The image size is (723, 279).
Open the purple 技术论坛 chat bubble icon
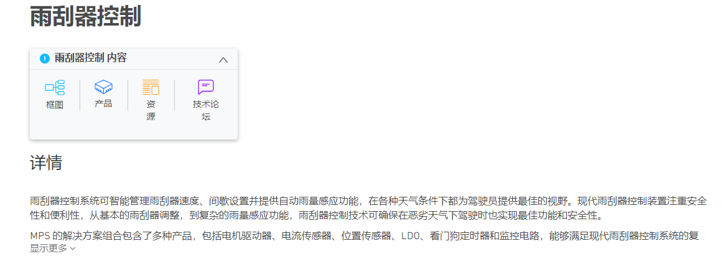coord(206,87)
